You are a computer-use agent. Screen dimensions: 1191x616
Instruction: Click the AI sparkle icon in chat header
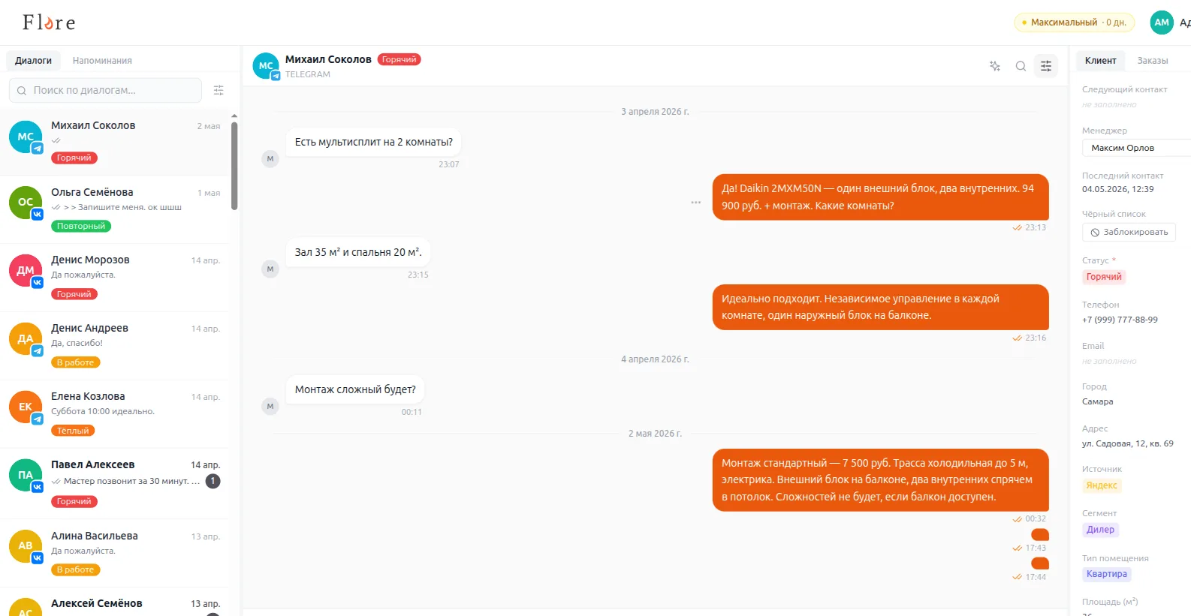tap(995, 66)
